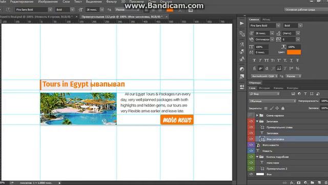328x185 pixels.
Task: Filter layers by smart objects
Action: pyautogui.click(x=318, y=94)
